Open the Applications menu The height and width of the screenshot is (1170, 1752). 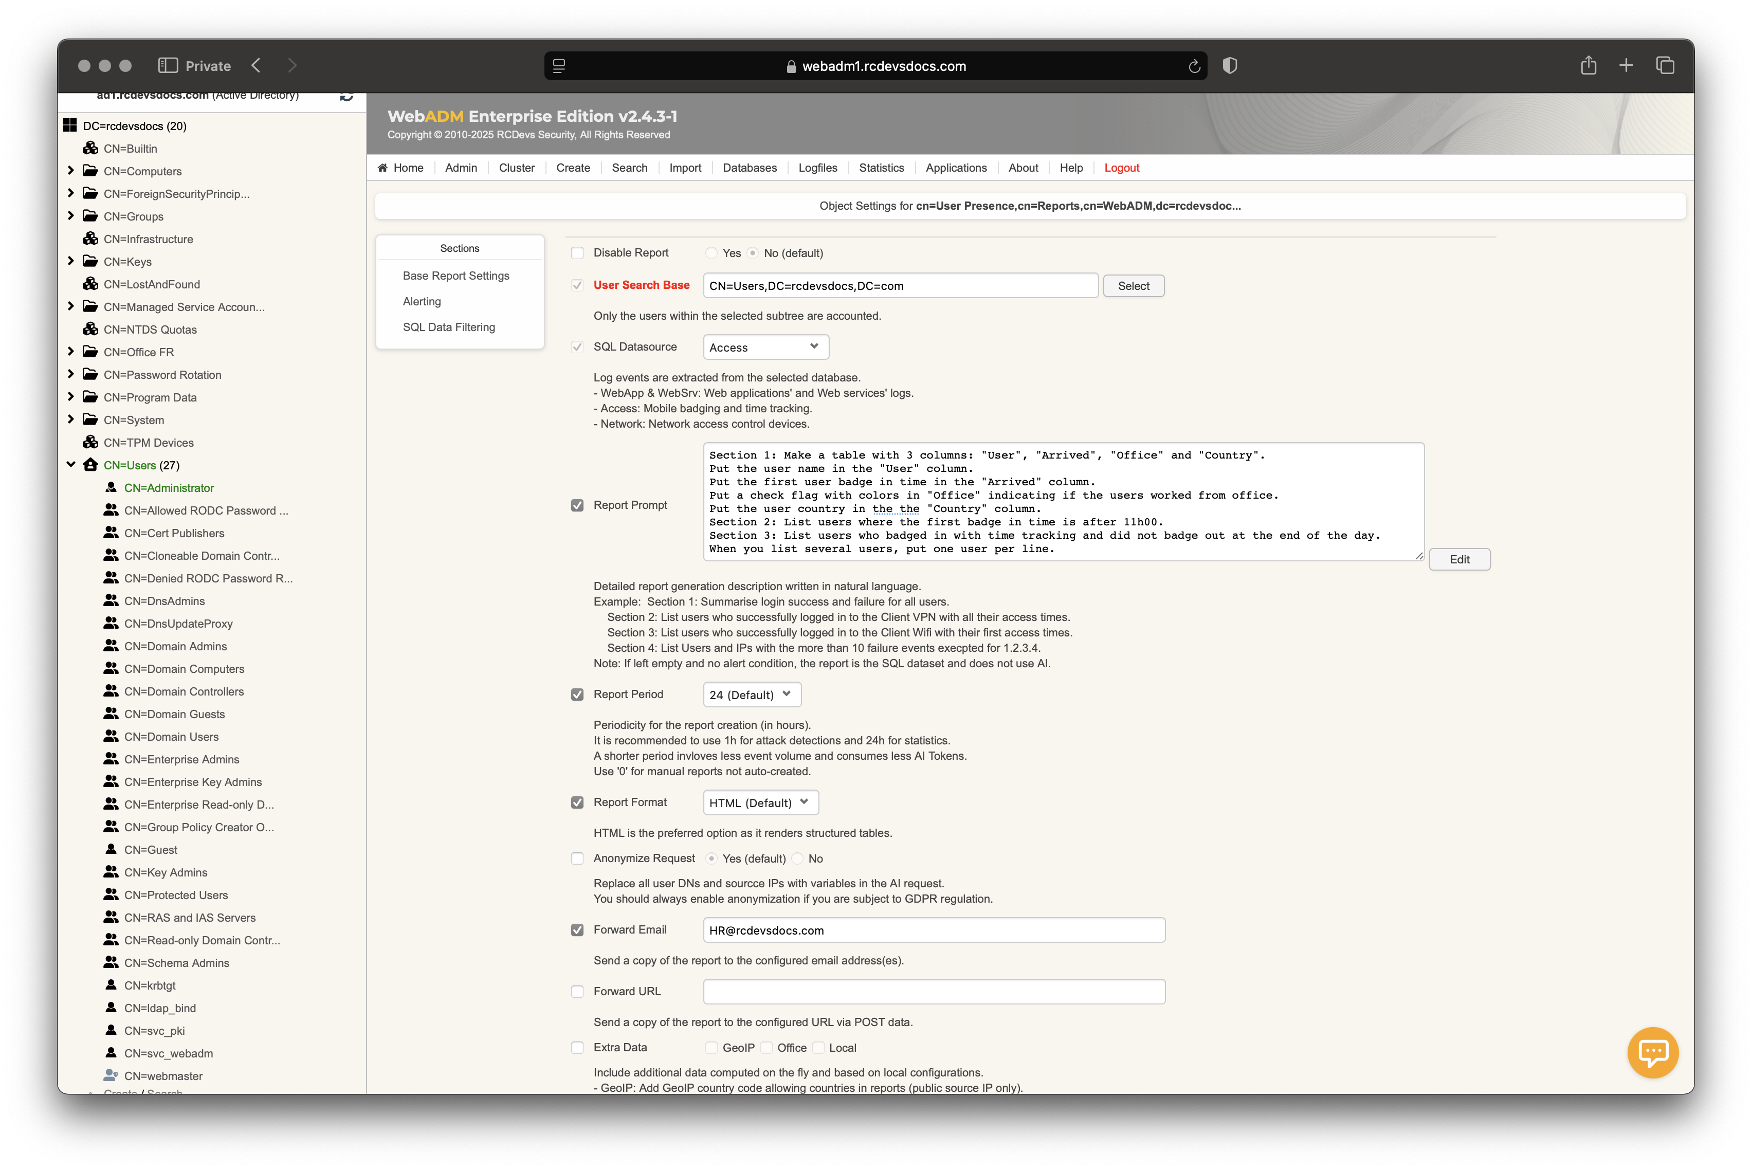point(956,168)
